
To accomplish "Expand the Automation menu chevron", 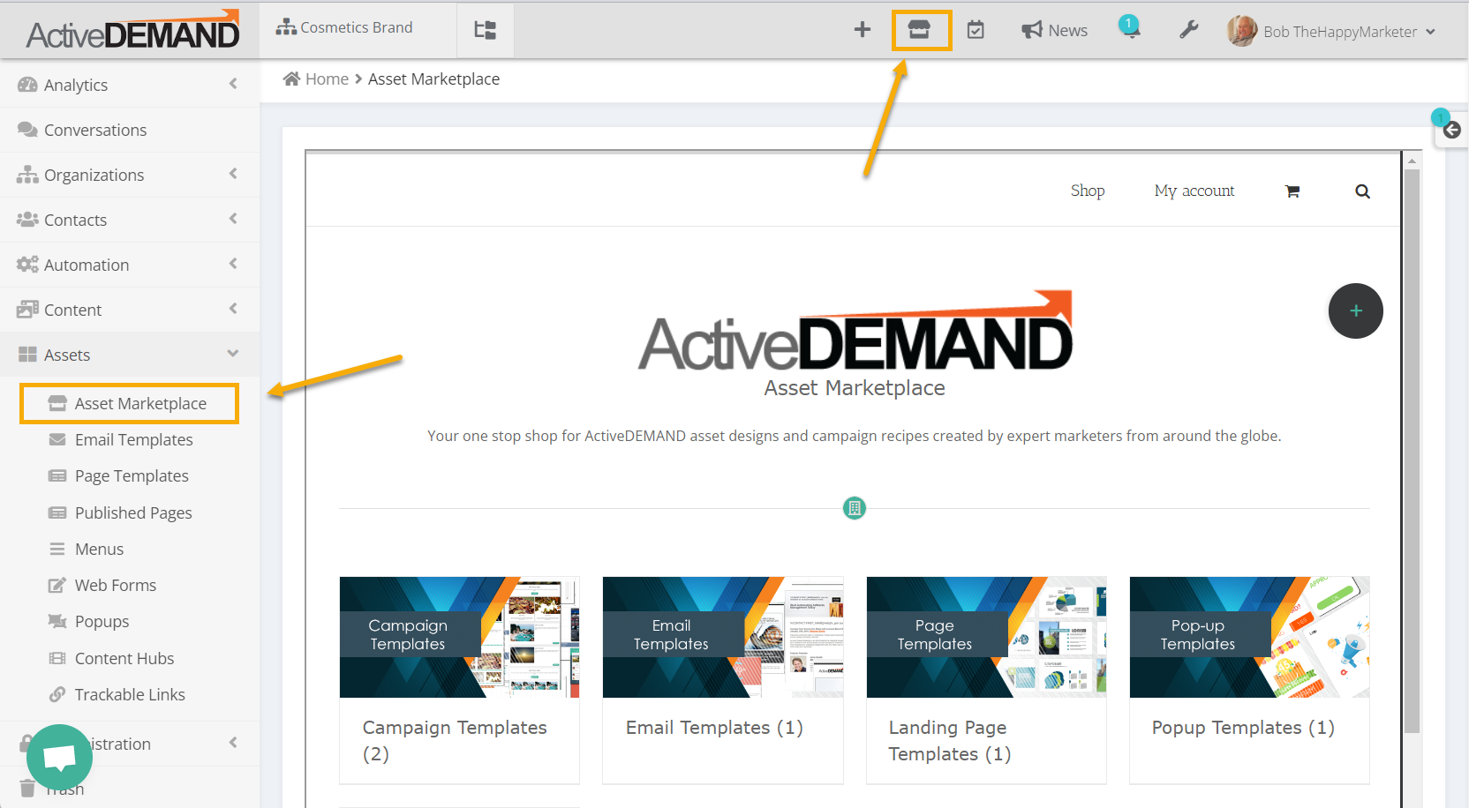I will click(x=233, y=264).
